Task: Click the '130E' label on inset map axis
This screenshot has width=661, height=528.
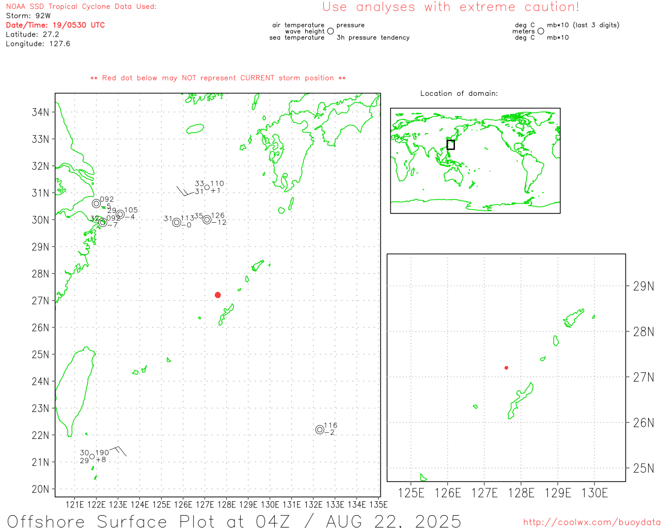Action: tap(594, 493)
